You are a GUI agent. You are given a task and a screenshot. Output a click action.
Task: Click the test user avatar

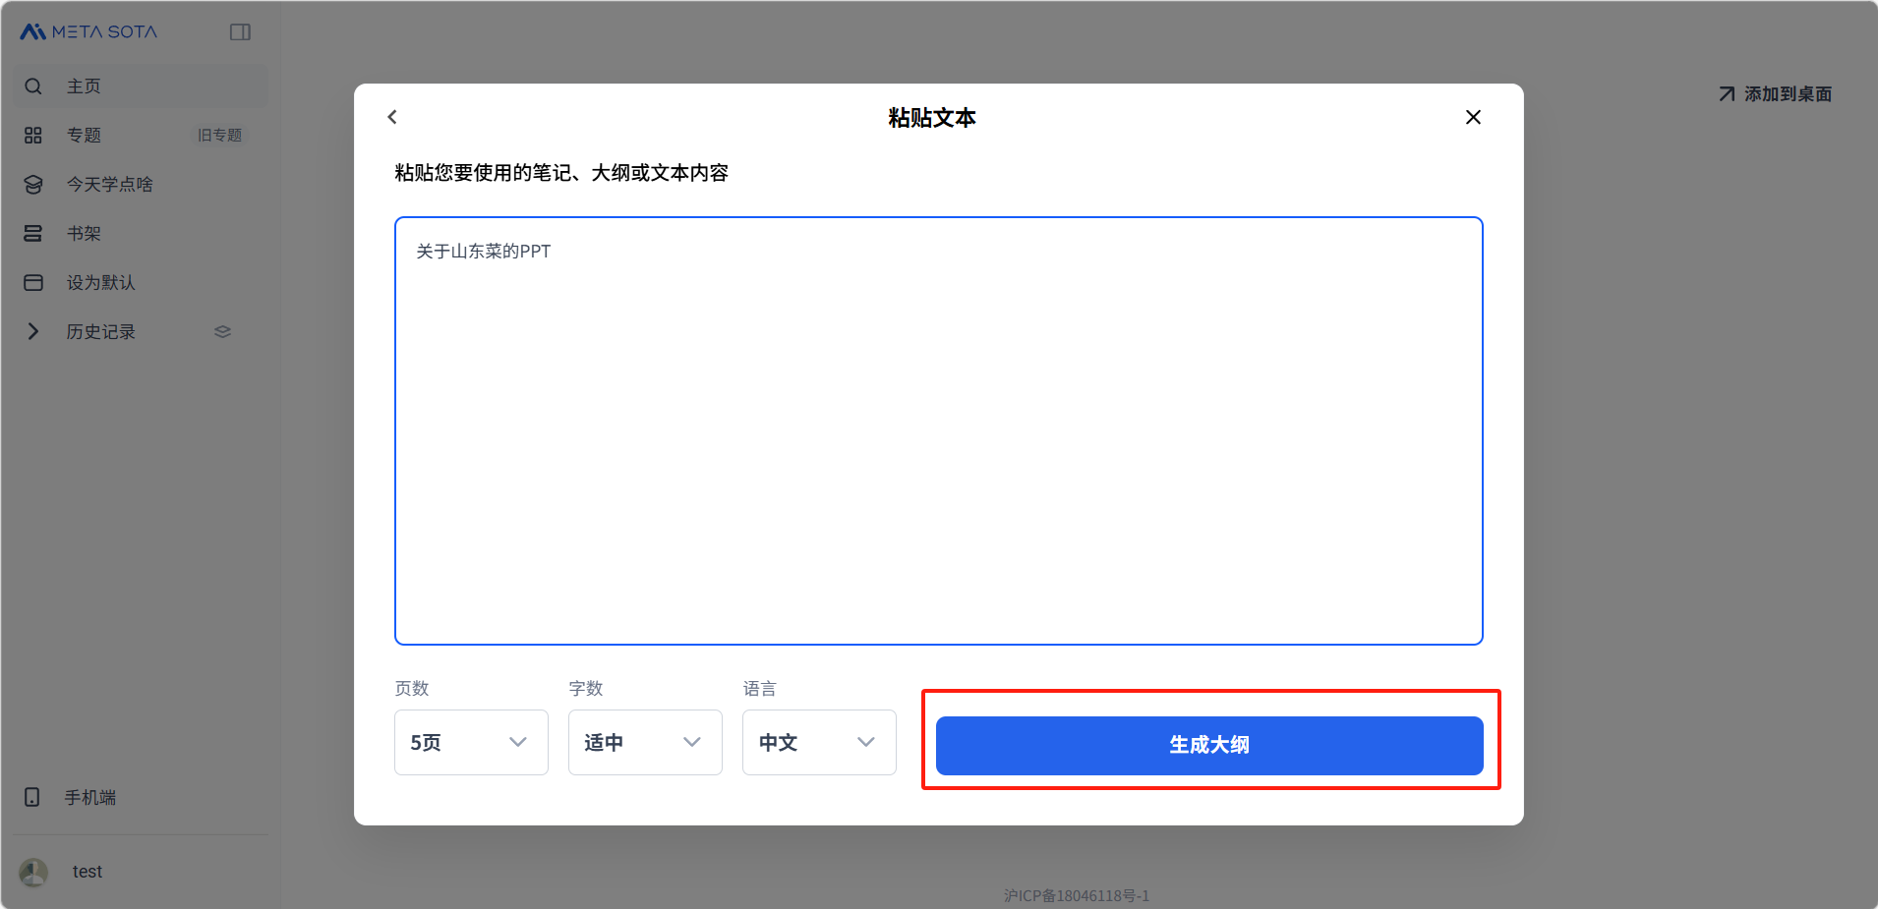click(x=33, y=872)
